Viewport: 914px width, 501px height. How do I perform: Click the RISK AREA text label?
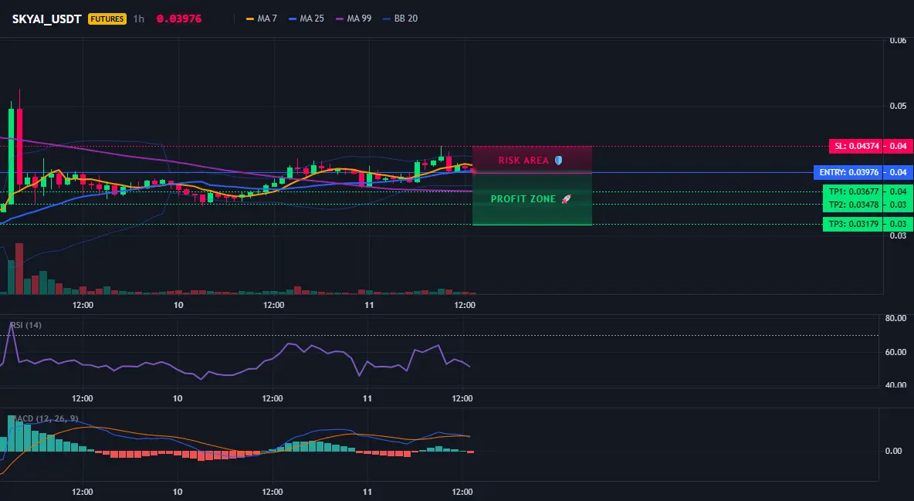click(523, 160)
